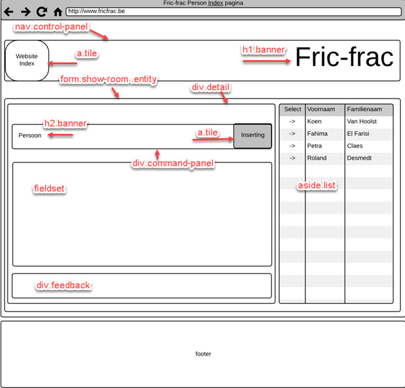Image resolution: width=405 pixels, height=388 pixels.
Task: Click the first name Fahima
Action: point(317,133)
